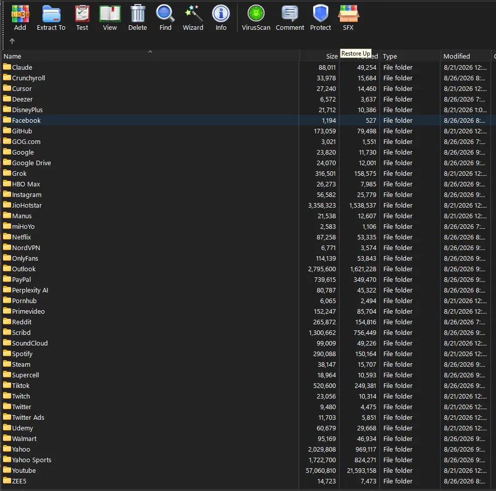Run the Test archive tool
This screenshot has width=496, height=491.
pos(82,14)
